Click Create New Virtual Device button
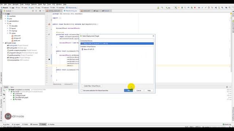234x131 pixels. [x=92, y=86]
